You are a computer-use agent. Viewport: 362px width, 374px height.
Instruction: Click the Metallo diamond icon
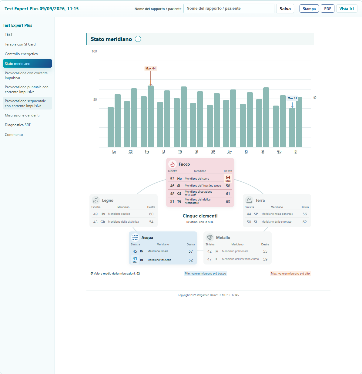(x=210, y=238)
